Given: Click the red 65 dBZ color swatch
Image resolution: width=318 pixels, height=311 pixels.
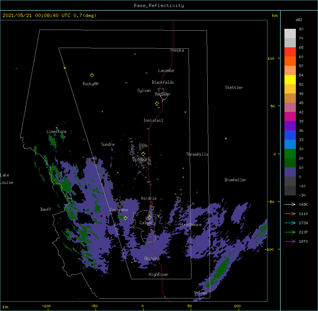Looking at the screenshot, I should click(290, 52).
